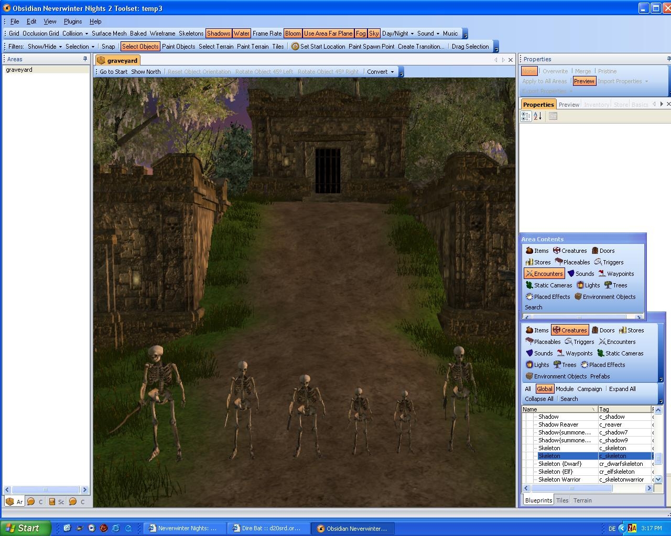Screen dimensions: 671x536
Task: Switch to the Tiles tab
Action: coord(562,500)
